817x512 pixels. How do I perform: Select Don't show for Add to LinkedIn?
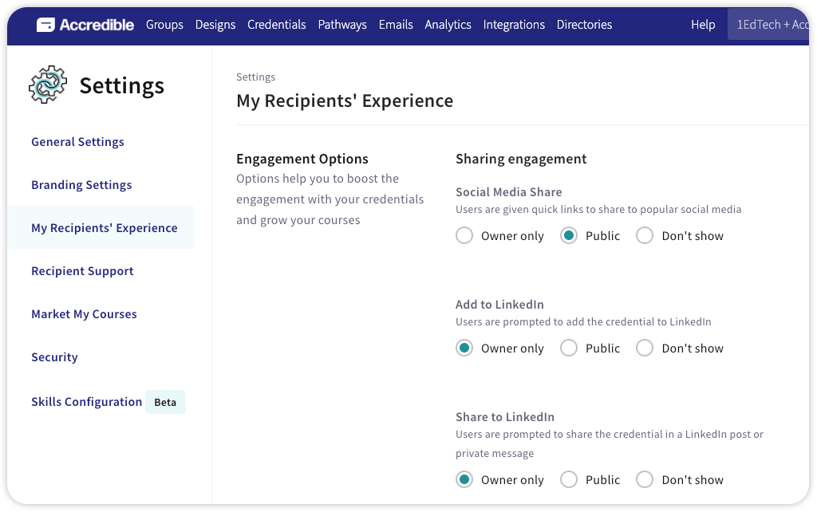pyautogui.click(x=645, y=348)
